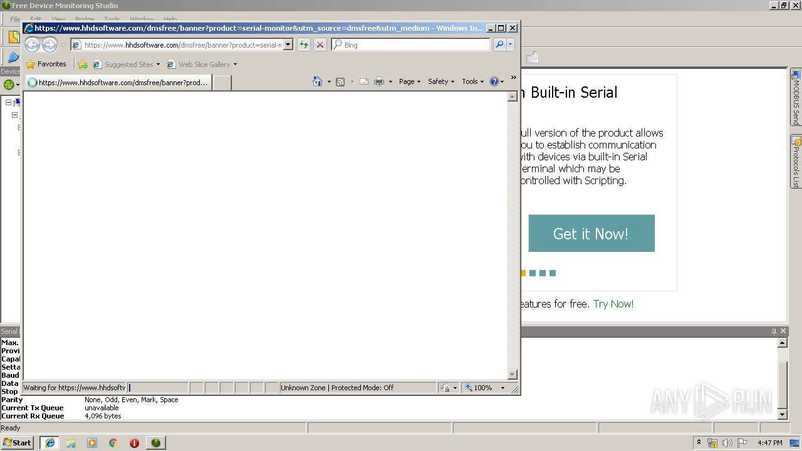Click the Show Desktop button by clock
Image resolution: width=802 pixels, height=451 pixels.
(794, 443)
